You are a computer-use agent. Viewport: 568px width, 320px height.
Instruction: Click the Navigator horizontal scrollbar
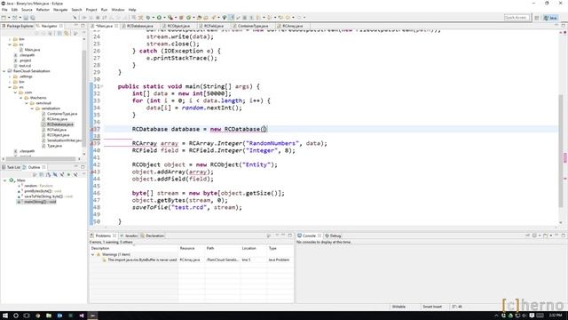[x=41, y=158]
